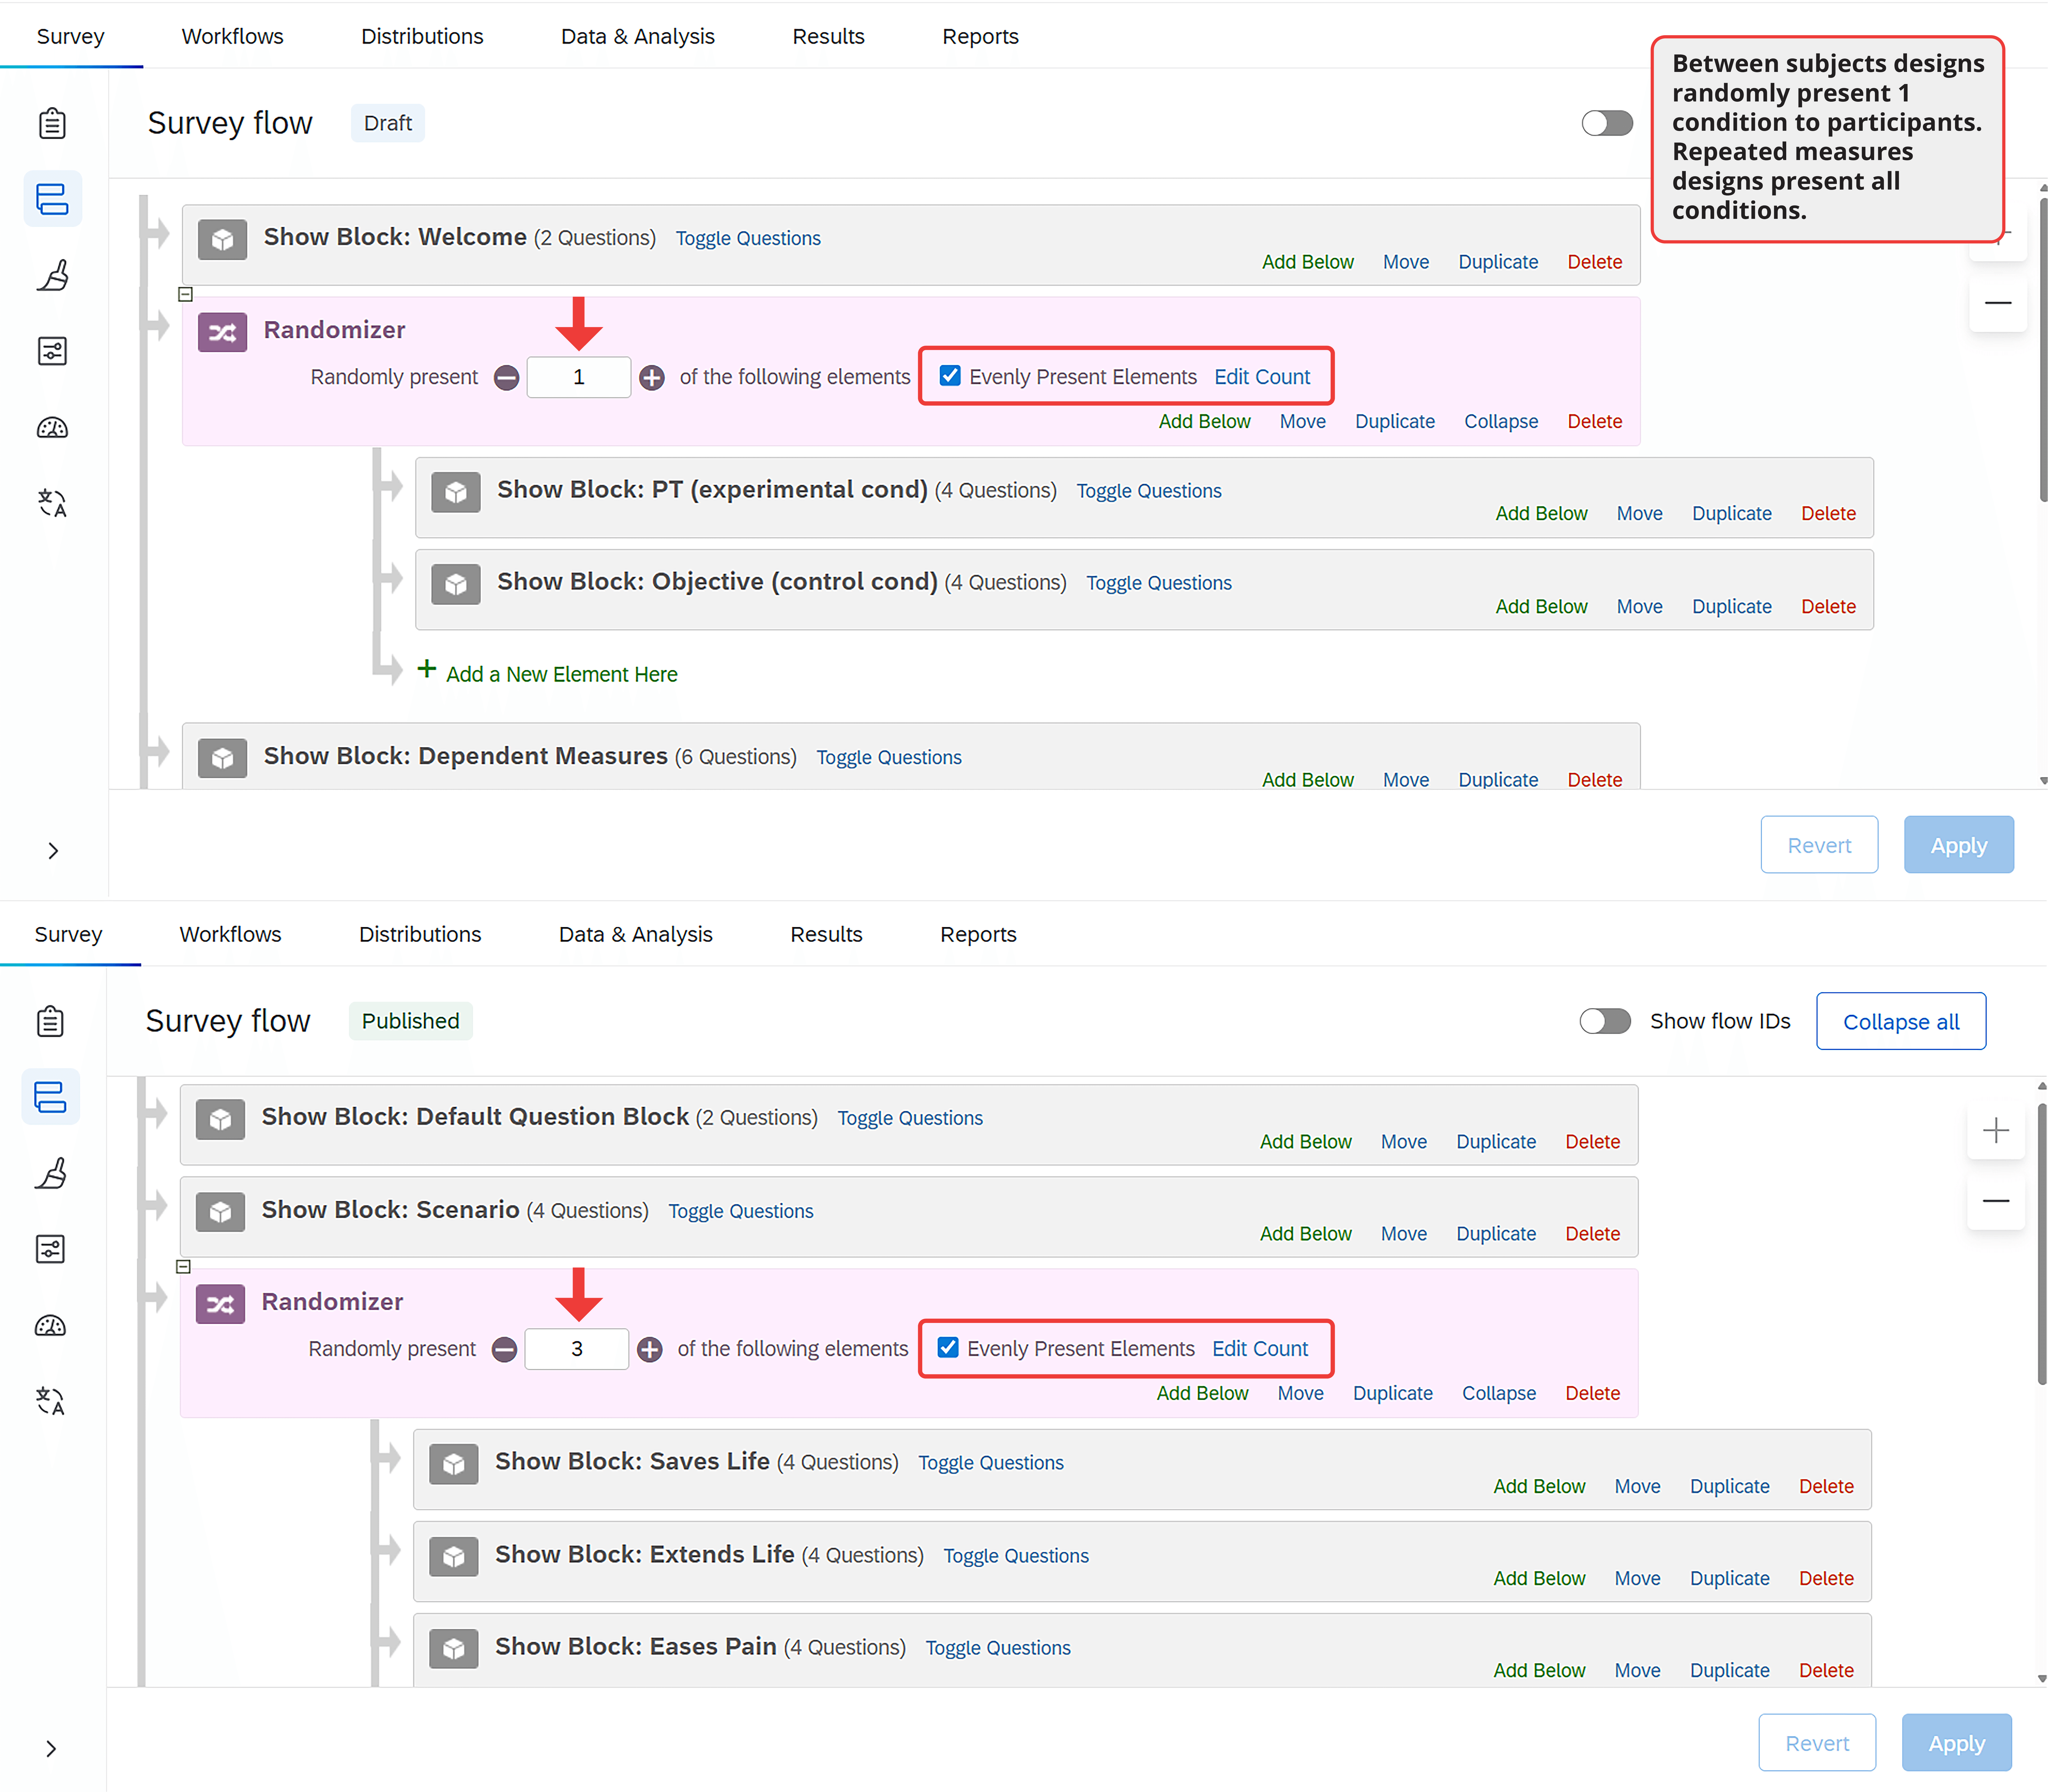Image resolution: width=2048 pixels, height=1792 pixels.
Task: Open Quotas using the gauge icon
Action: tap(52, 427)
